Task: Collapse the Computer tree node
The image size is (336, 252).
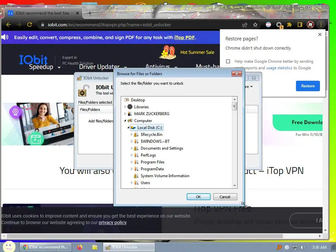Action: click(125, 121)
